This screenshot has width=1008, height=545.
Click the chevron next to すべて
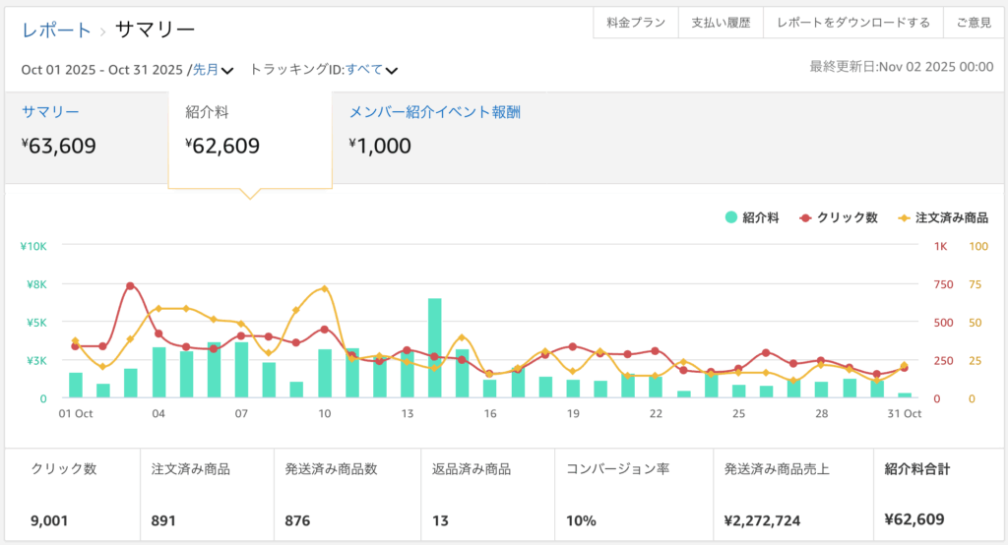[x=392, y=71]
